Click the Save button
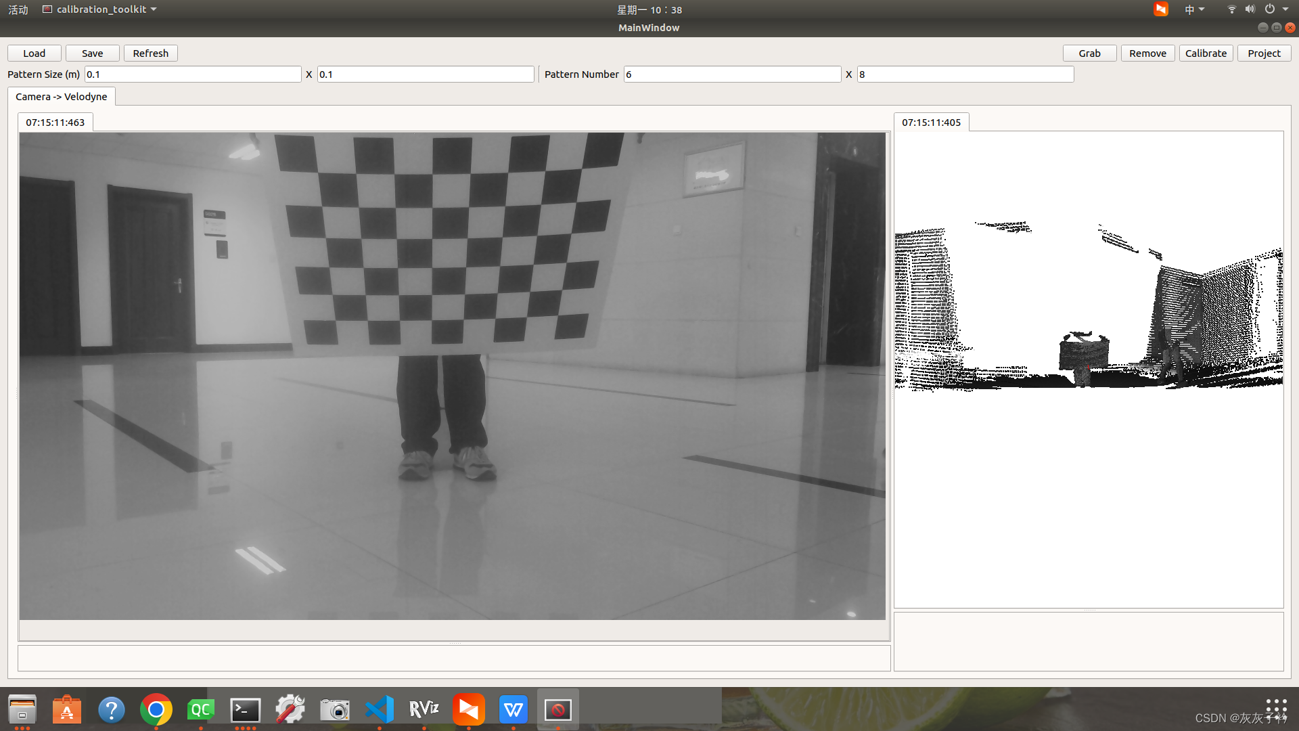The width and height of the screenshot is (1299, 731). [x=93, y=53]
